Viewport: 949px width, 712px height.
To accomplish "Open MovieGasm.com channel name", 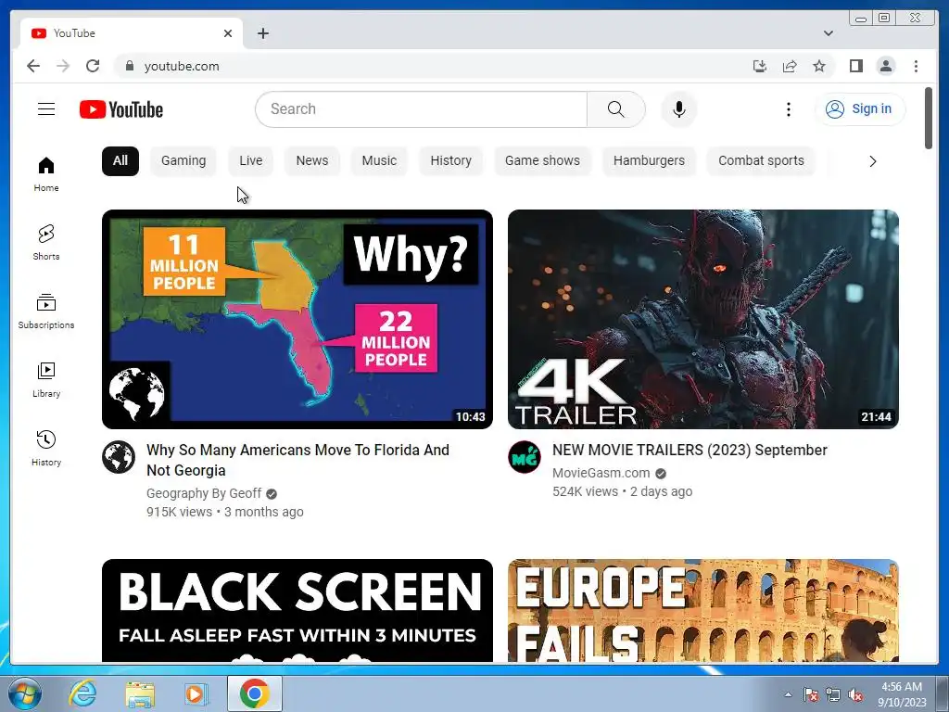I will pyautogui.click(x=601, y=473).
